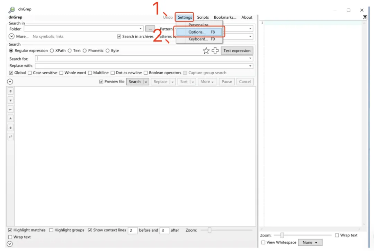
Task: Click the Search button
Action: (x=135, y=82)
